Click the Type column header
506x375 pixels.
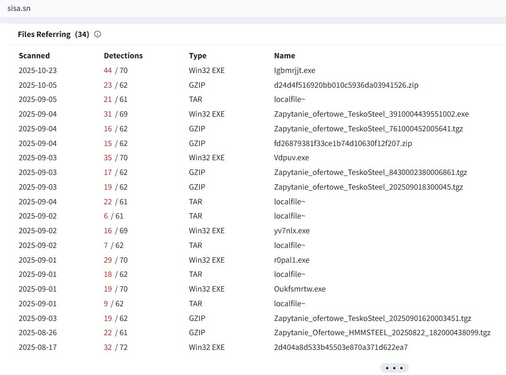click(x=197, y=55)
